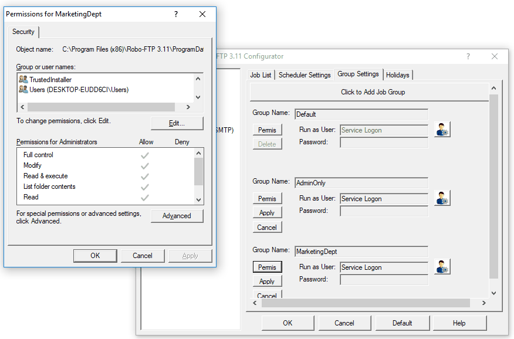
Task: Click Apply button for AdminOnly group
Action: pyautogui.click(x=267, y=212)
